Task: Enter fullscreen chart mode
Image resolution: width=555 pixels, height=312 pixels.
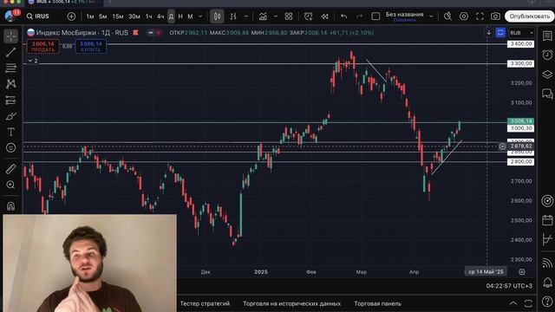Action: 480,16
